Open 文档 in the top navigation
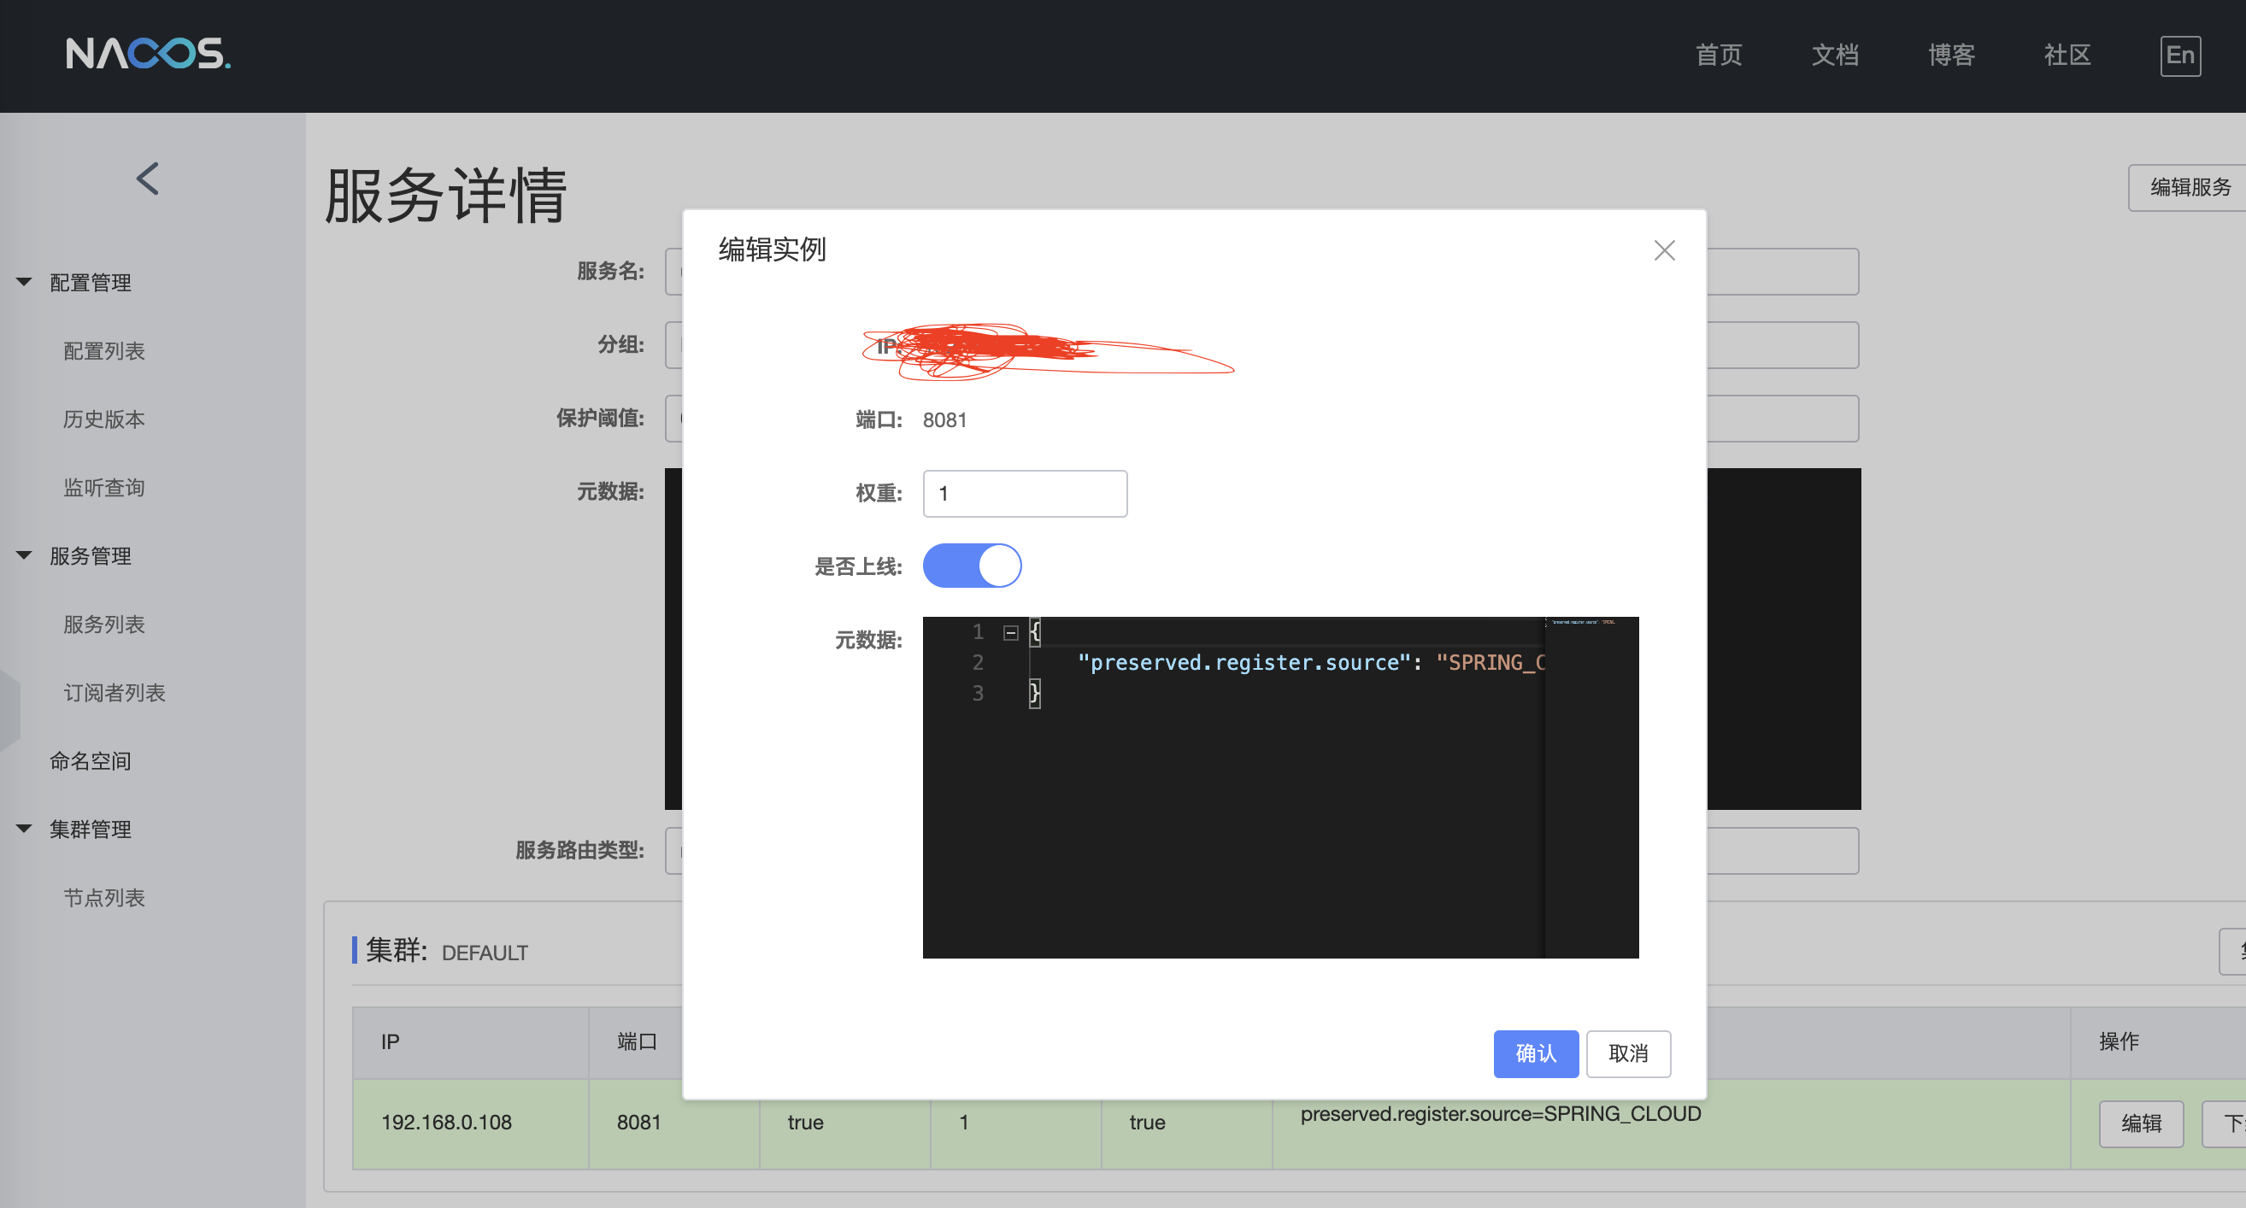The width and height of the screenshot is (2246, 1208). (1834, 56)
